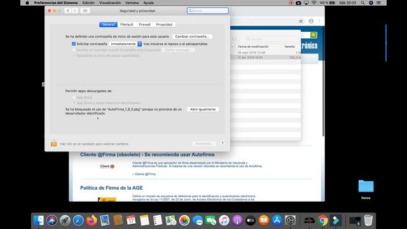407x229 pixels.
Task: Open Contacts book in the Dock
Action: tap(118, 221)
